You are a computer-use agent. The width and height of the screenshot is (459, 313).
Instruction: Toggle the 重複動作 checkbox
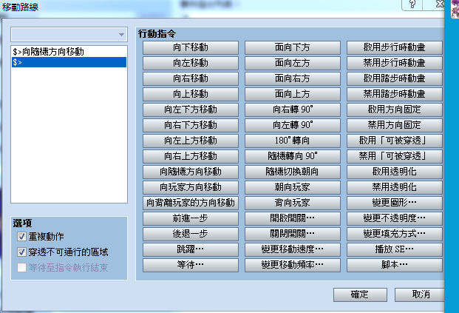[x=21, y=237]
